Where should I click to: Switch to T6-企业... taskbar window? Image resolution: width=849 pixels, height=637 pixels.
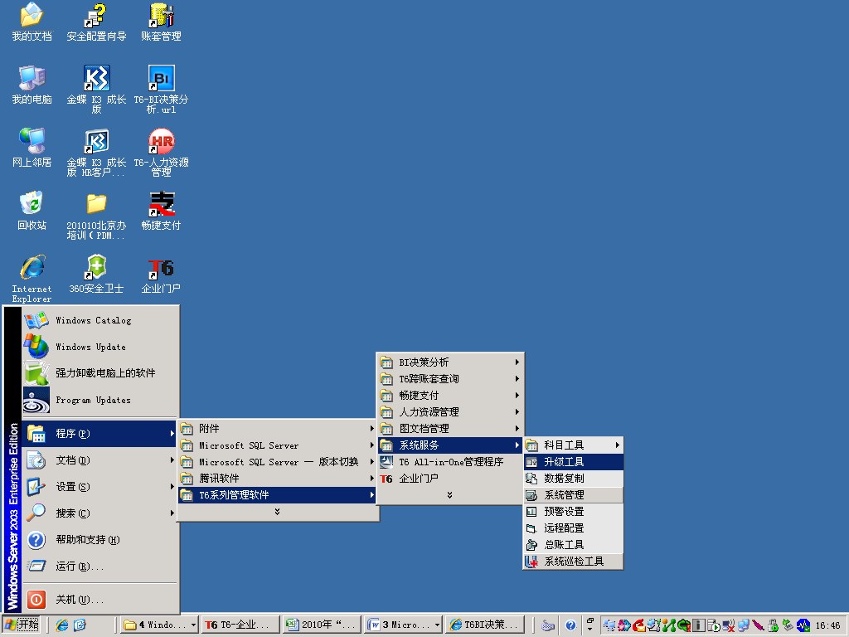pos(240,625)
